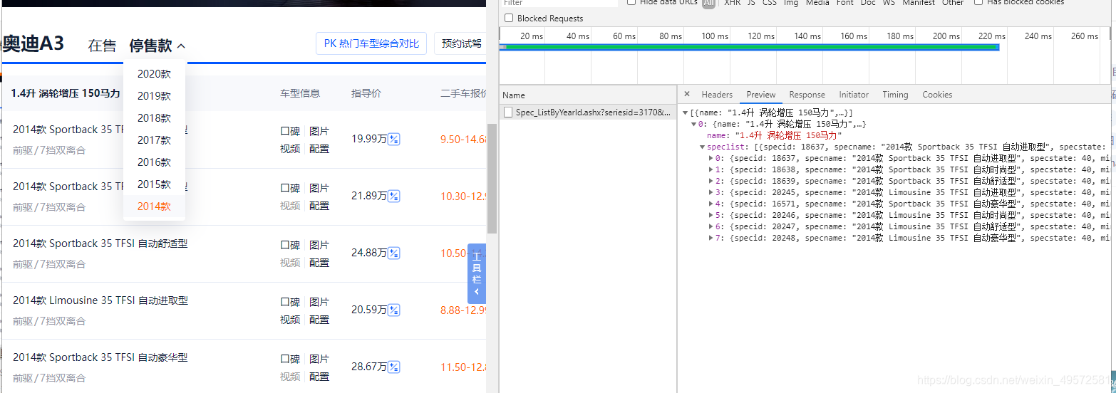Open price calculator icon next to 24.88万
Image resolution: width=1116 pixels, height=393 pixels.
click(393, 253)
